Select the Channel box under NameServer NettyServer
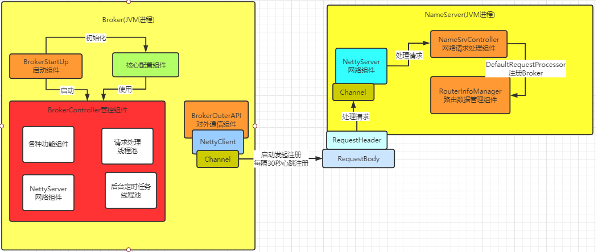Image resolution: width=598 pixels, height=252 pixels. 353,92
